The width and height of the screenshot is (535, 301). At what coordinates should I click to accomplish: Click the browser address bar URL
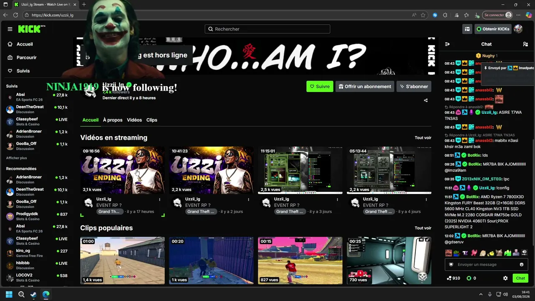[x=52, y=15]
